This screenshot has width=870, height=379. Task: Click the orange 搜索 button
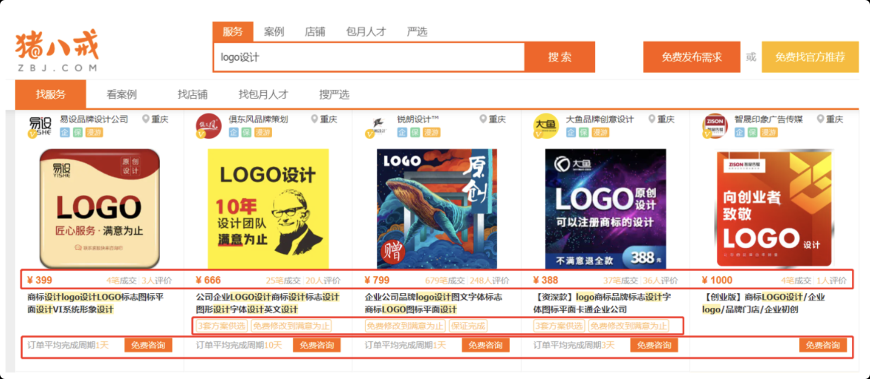point(560,57)
